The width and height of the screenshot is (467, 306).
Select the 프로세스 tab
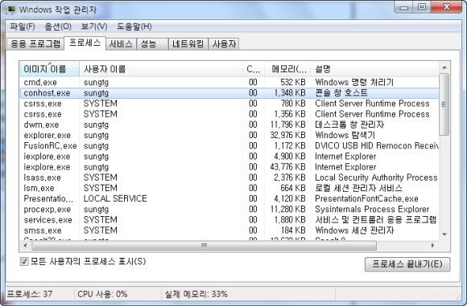click(x=85, y=43)
